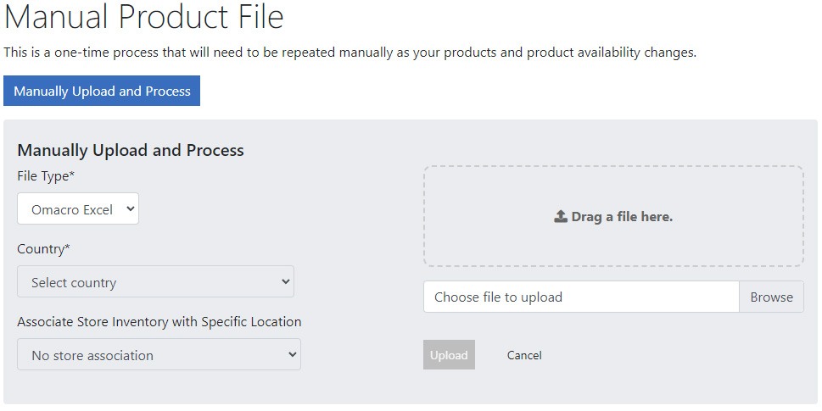
Task: Click the Drag a file here text
Action: tap(623, 216)
